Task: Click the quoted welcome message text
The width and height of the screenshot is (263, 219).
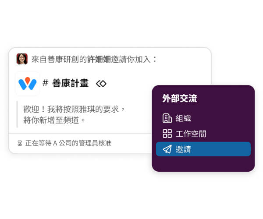Action: pos(74,114)
